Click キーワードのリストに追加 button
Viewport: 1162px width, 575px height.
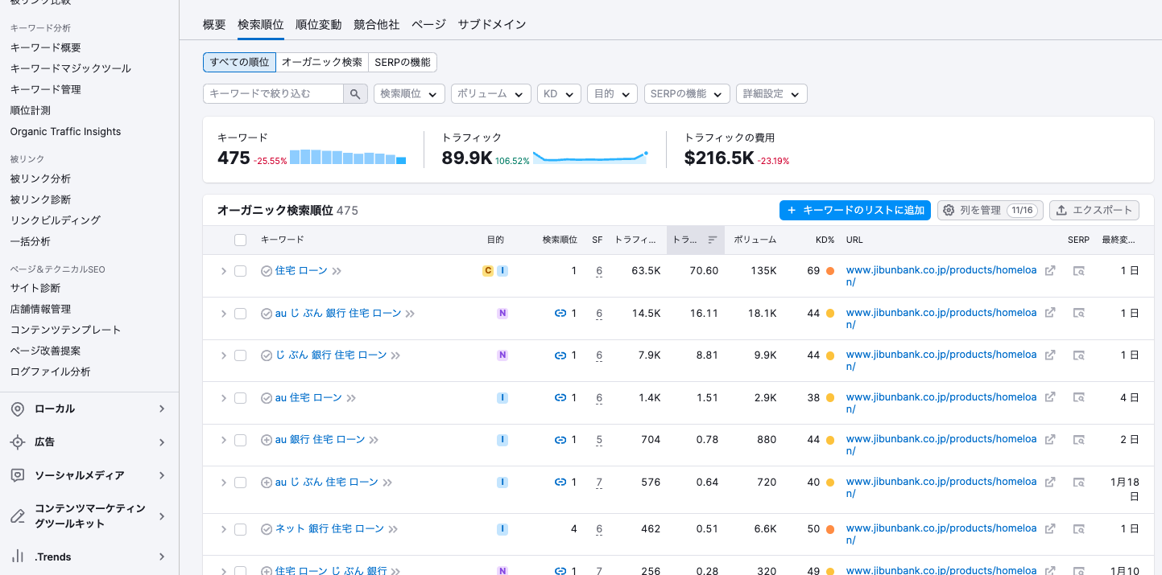coord(855,210)
